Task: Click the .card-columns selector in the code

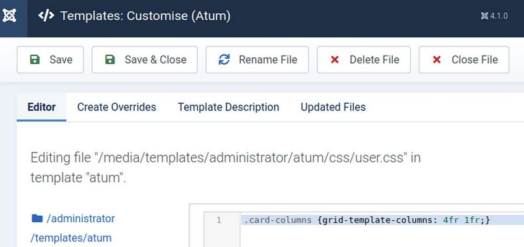Action: click(x=277, y=220)
